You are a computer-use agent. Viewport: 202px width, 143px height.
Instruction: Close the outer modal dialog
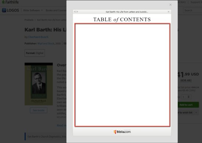click(x=170, y=5)
